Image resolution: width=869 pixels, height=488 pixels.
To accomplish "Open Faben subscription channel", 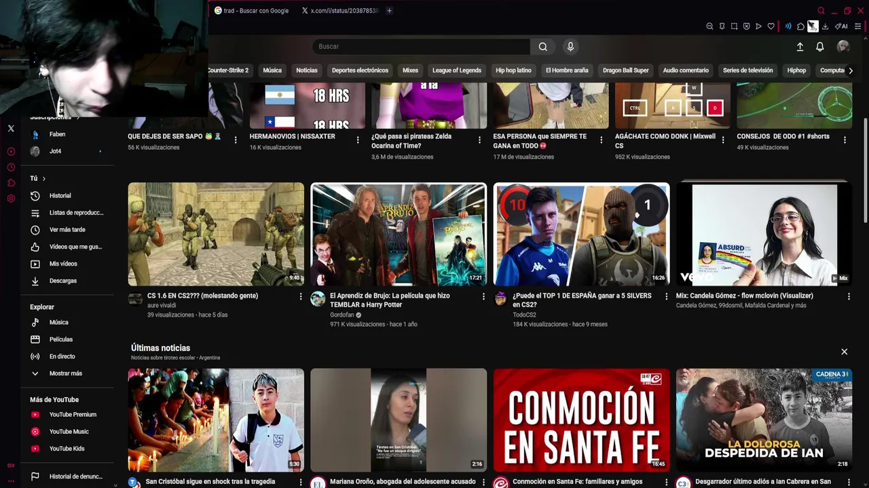I will coord(68,134).
